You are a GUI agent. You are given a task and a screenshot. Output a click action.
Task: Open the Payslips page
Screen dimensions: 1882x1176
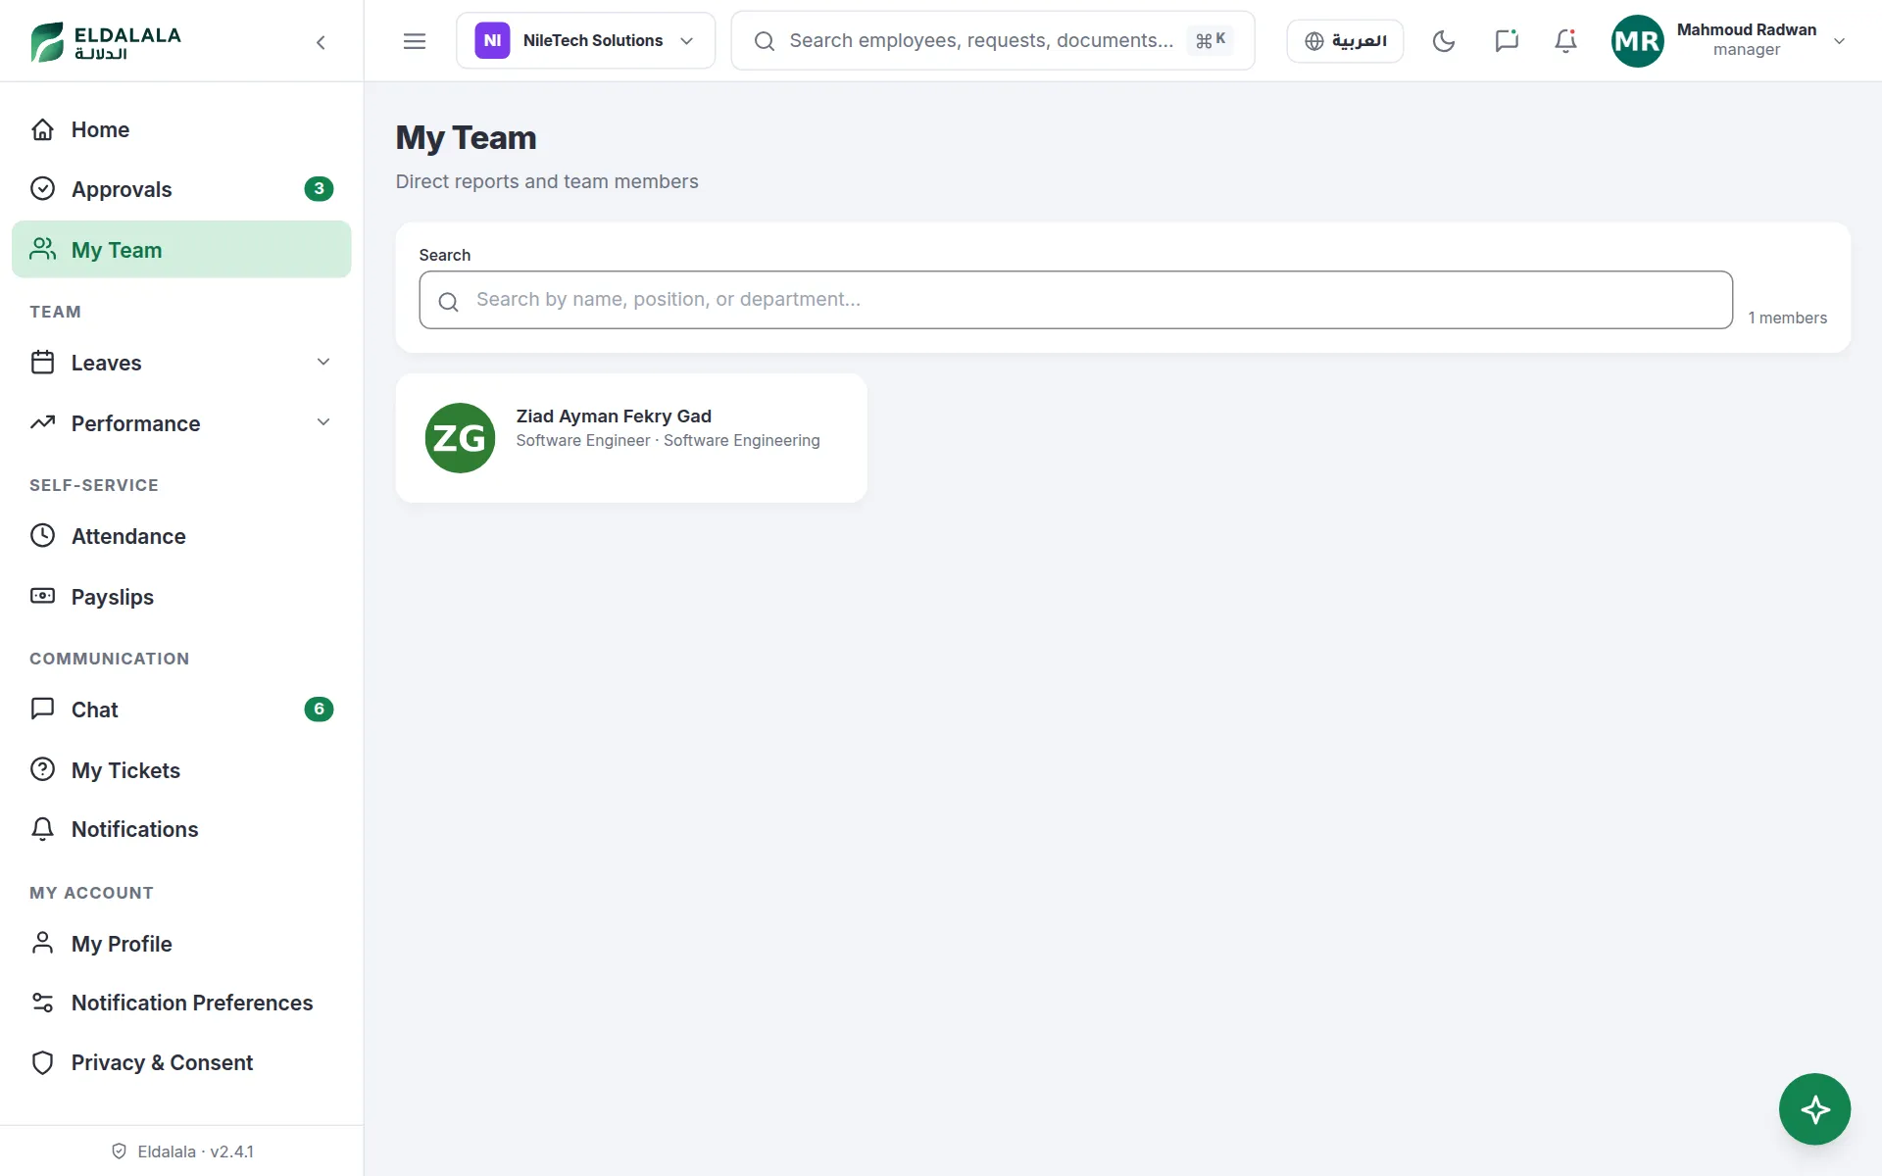pyautogui.click(x=181, y=597)
